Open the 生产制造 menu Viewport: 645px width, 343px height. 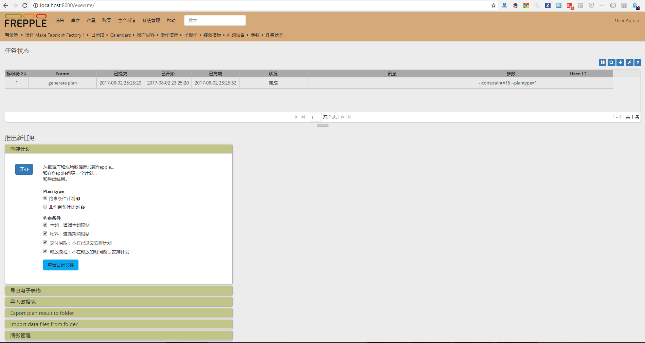pyautogui.click(x=126, y=20)
